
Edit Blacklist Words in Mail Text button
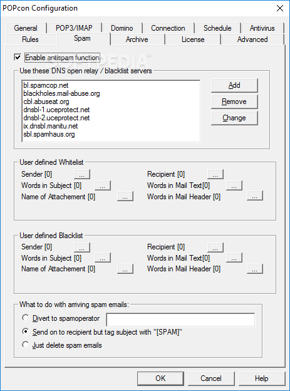tap(234, 258)
